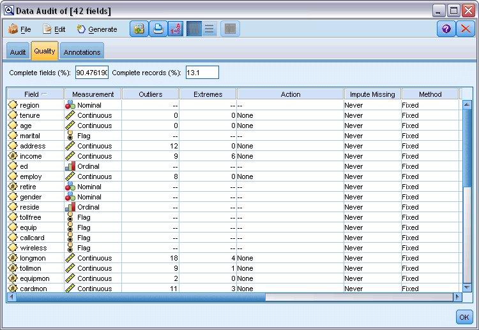Click the Flag measurement icon for marital
479x330 pixels.
tap(70, 136)
